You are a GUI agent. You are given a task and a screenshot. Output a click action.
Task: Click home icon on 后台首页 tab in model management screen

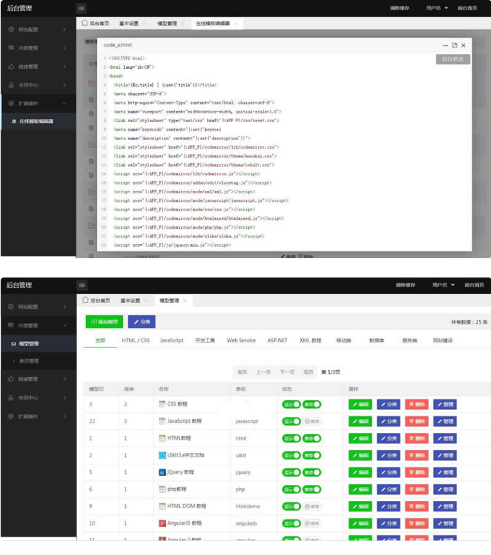[85, 300]
